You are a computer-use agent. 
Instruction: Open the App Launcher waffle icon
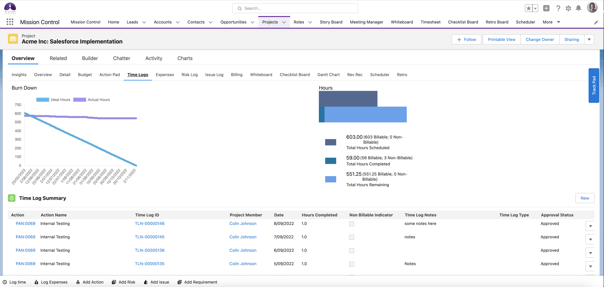(10, 22)
